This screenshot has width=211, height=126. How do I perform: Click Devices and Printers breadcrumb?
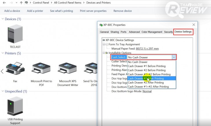pyautogui.click(x=98, y=3)
